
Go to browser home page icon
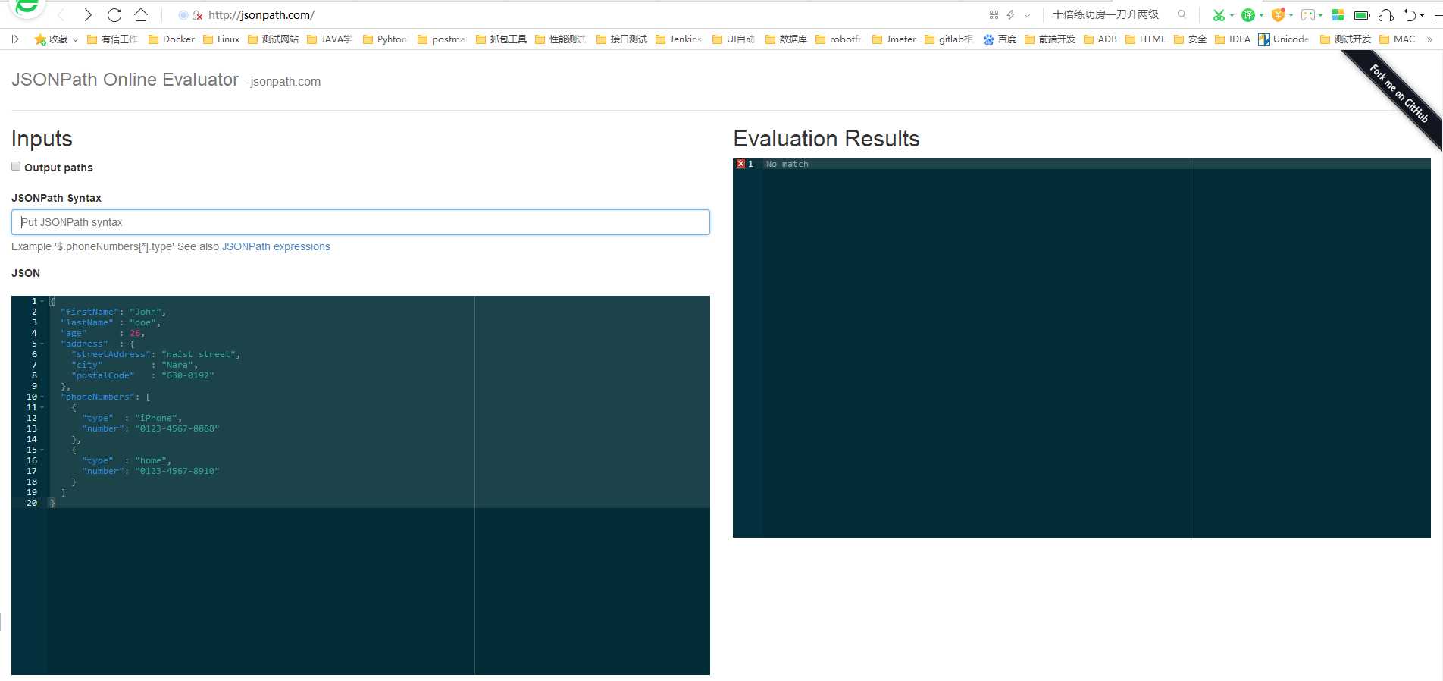click(x=141, y=15)
